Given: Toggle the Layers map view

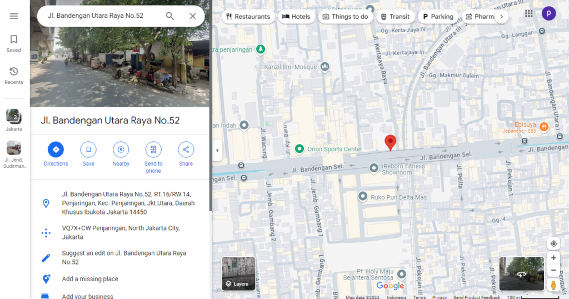Looking at the screenshot, I should (x=238, y=273).
